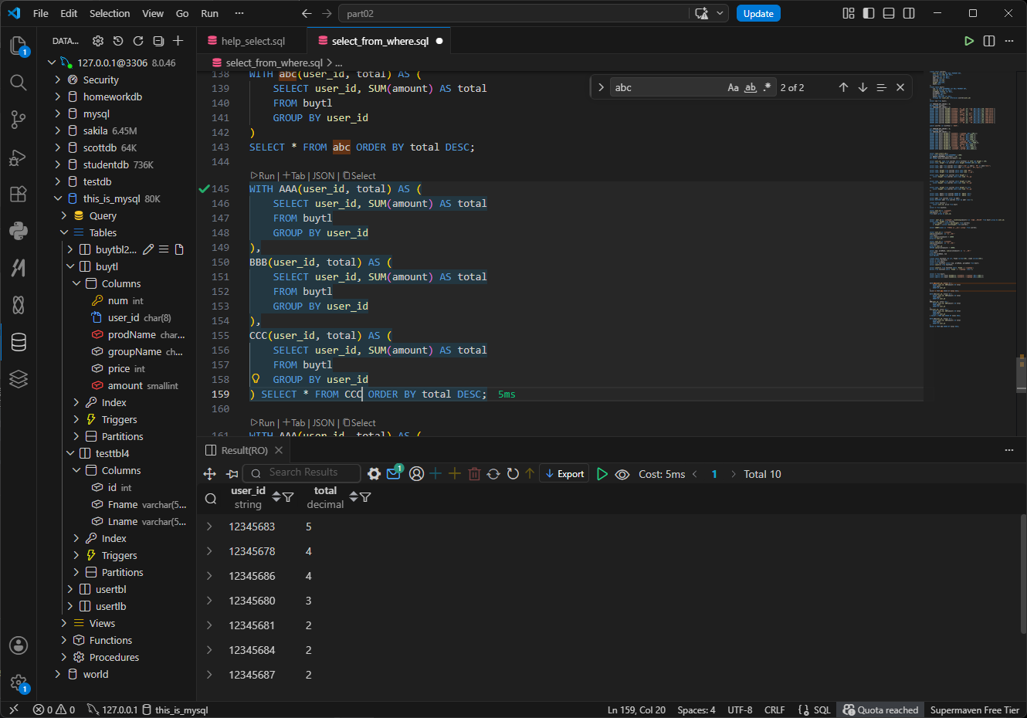Toggle filter on user_id column
Viewport: 1027px width, 718px height.
[288, 497]
